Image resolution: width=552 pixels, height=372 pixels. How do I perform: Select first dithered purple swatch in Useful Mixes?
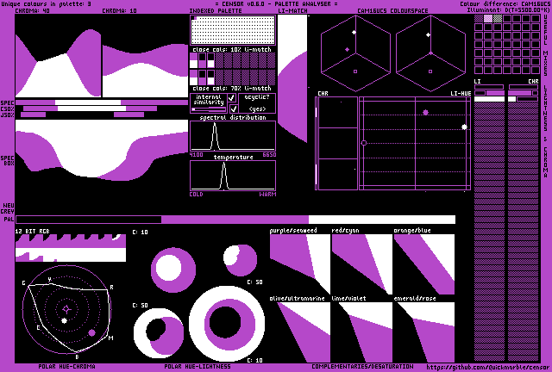click(x=479, y=19)
